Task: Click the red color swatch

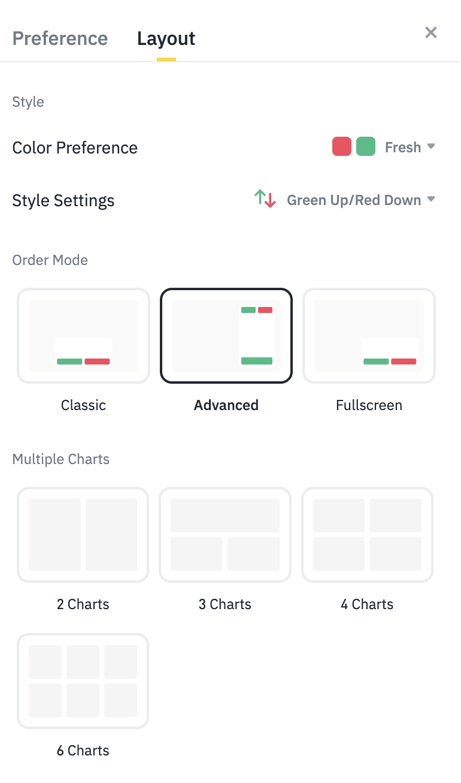Action: [x=342, y=147]
